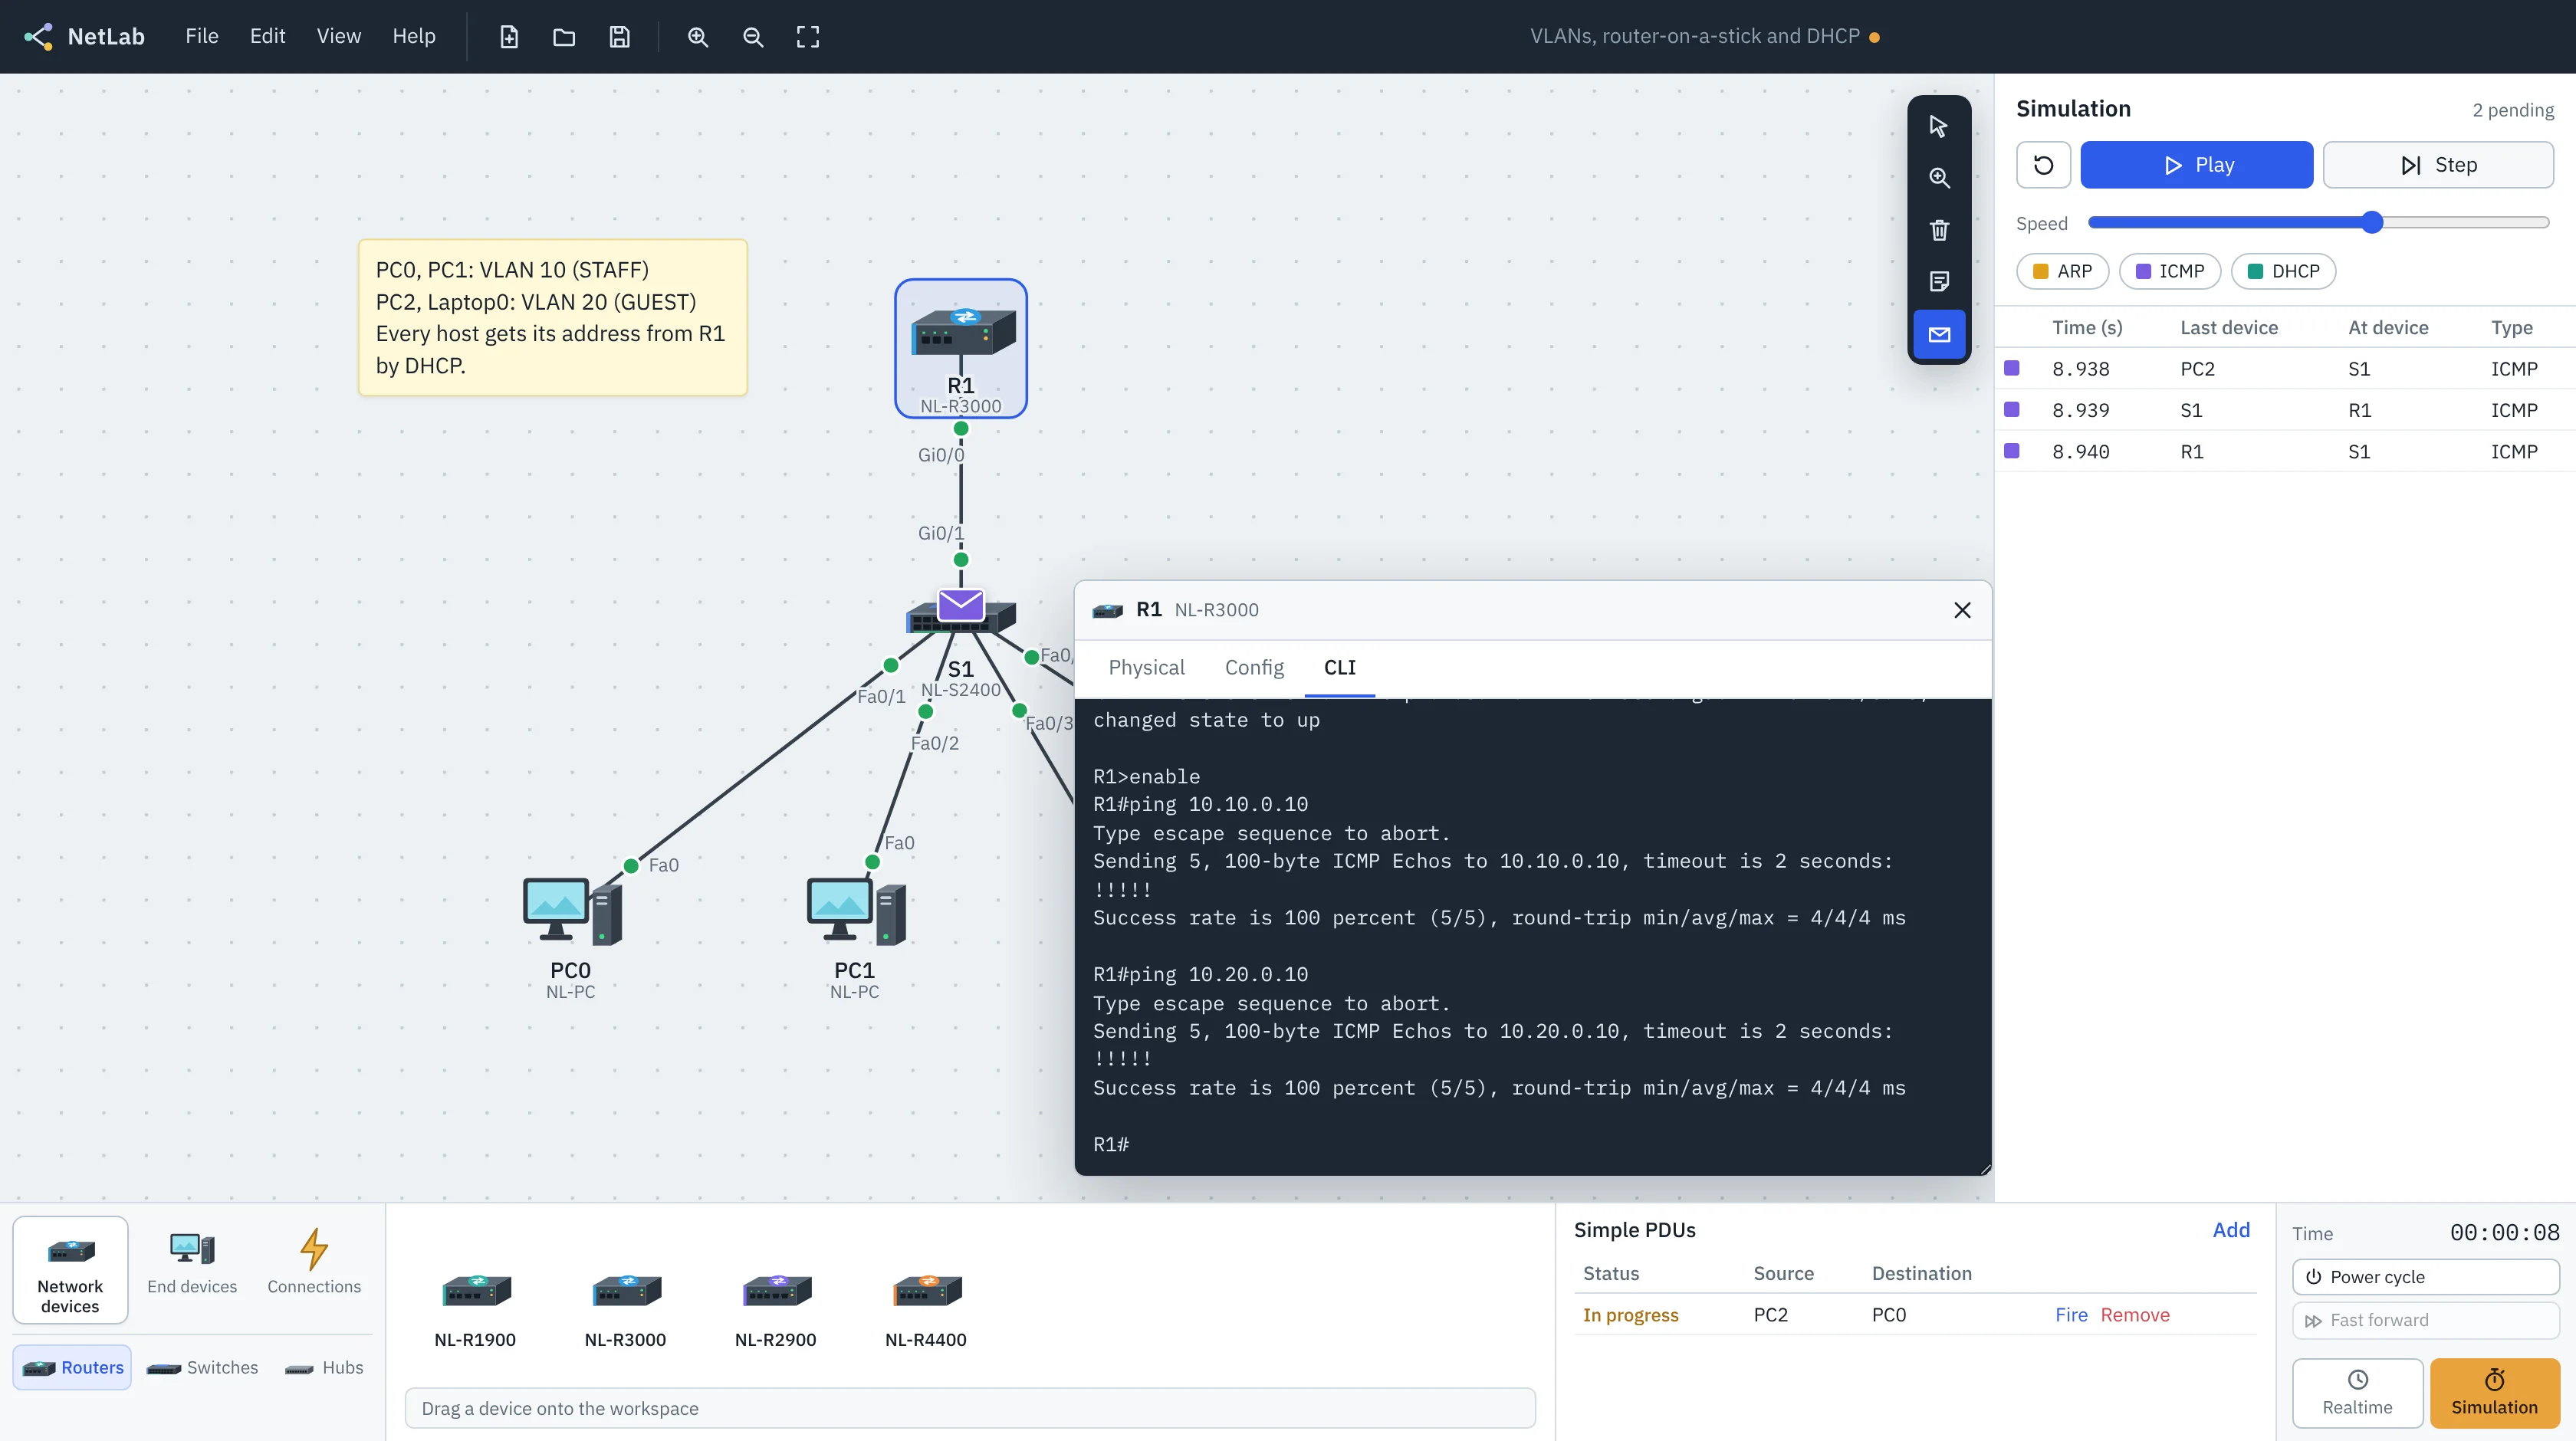
Task: Click the R1 router on the canvas
Action: [961, 348]
